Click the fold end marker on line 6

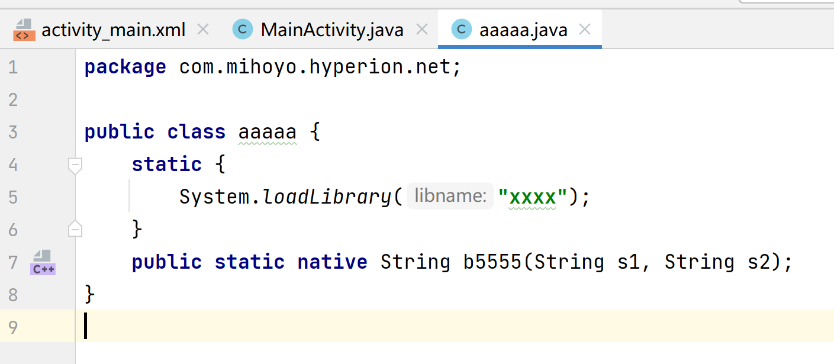pos(75,228)
